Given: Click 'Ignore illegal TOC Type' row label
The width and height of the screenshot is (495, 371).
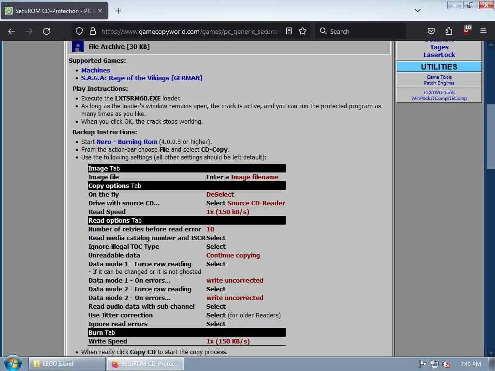Looking at the screenshot, I should (x=123, y=247).
